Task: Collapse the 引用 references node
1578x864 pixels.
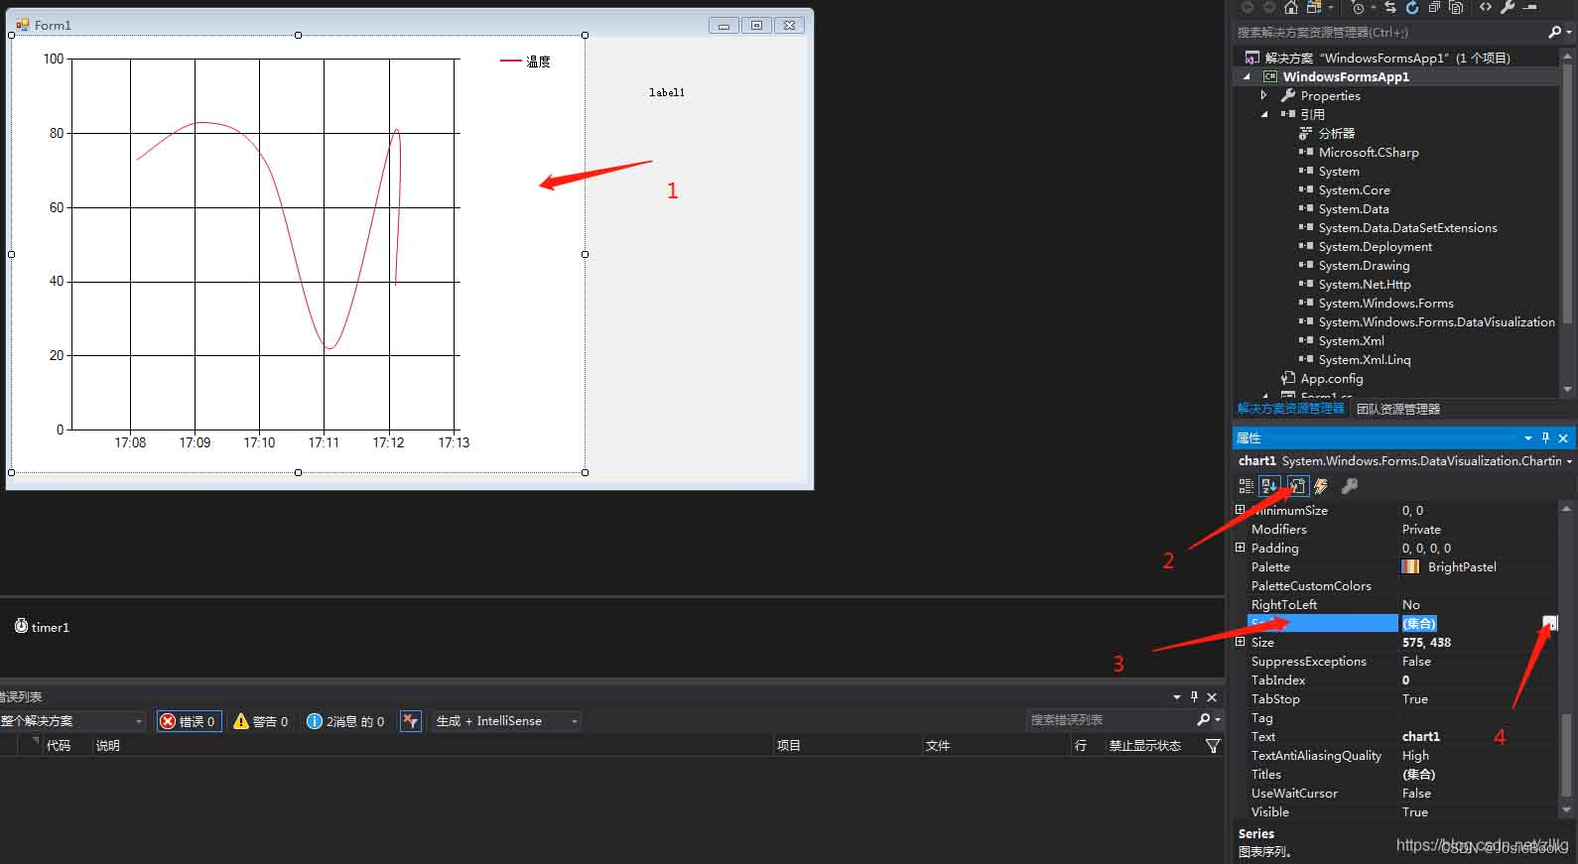Action: point(1263,114)
